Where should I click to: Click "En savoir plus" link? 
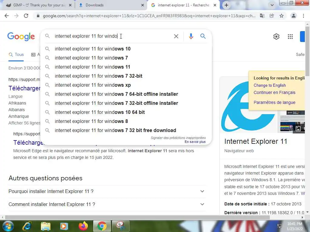click(x=195, y=142)
